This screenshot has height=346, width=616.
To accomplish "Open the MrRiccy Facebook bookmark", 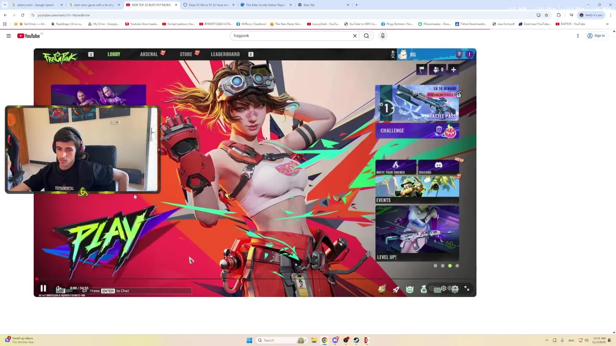I will (x=251, y=24).
